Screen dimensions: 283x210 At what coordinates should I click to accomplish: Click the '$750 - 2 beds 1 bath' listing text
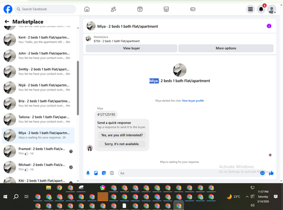[x=117, y=41]
